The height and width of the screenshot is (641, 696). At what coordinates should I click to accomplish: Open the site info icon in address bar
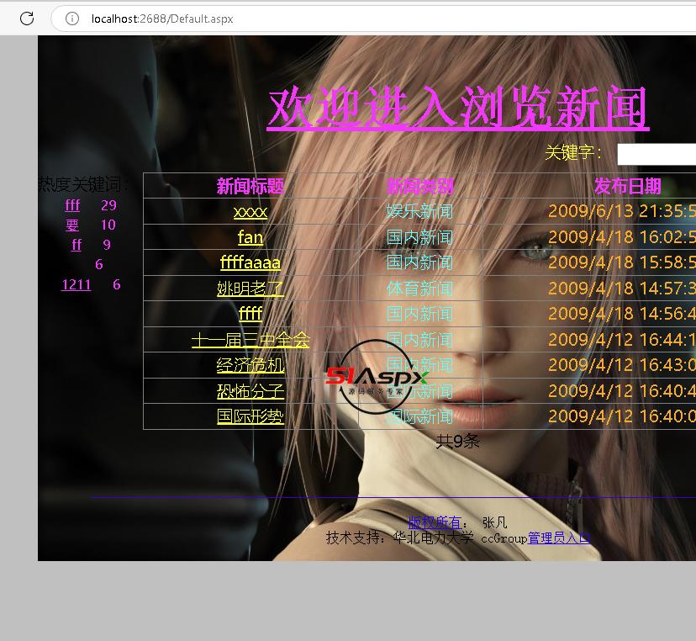pyautogui.click(x=72, y=19)
